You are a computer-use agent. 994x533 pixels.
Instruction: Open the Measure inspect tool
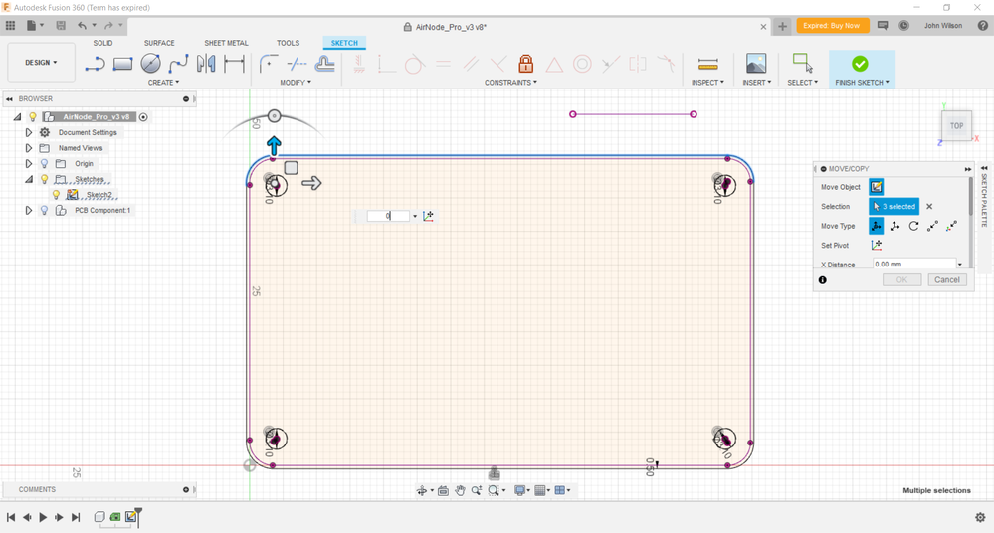[x=707, y=64]
